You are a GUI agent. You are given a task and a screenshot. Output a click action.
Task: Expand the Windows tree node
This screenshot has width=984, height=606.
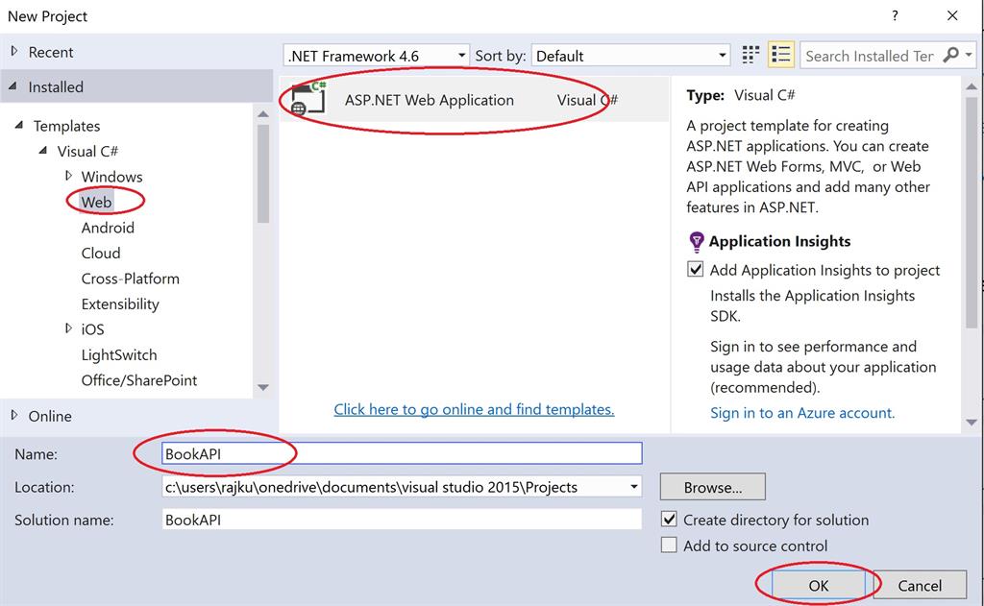pyautogui.click(x=68, y=176)
